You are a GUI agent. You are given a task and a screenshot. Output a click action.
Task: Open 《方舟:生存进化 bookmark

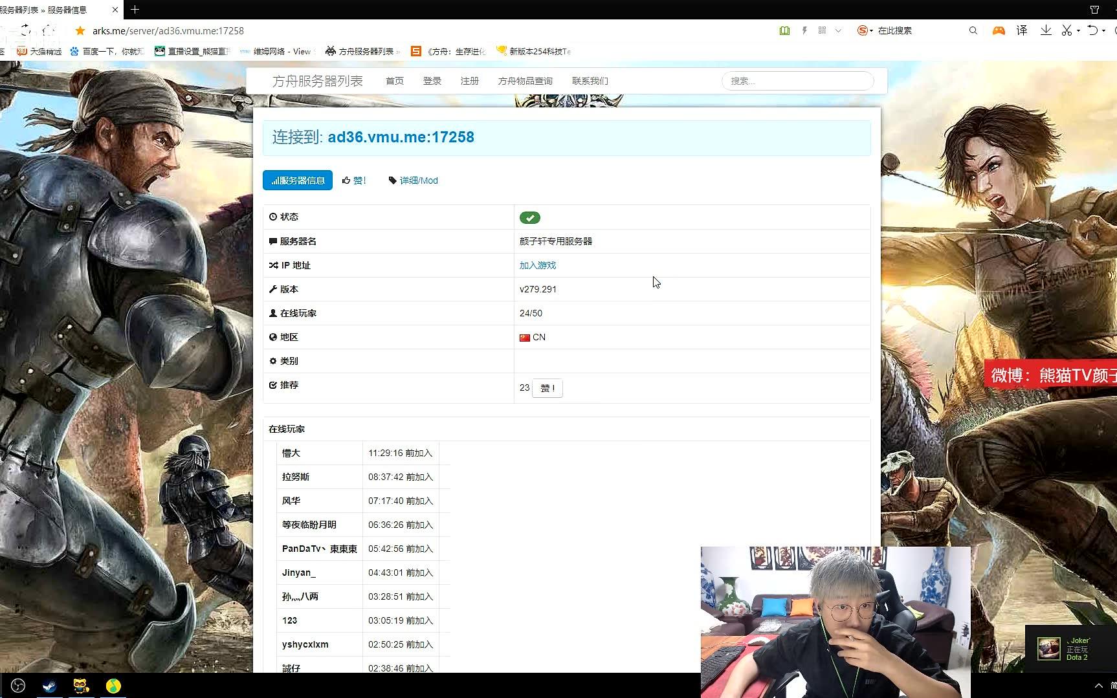(448, 51)
